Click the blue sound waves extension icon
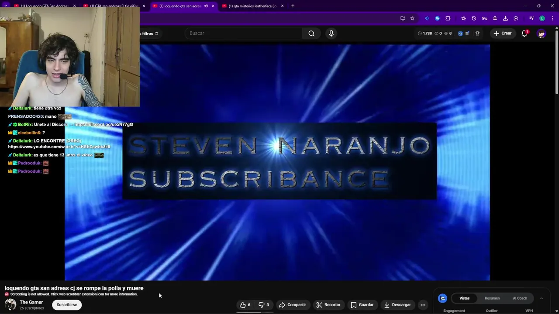 [x=427, y=18]
